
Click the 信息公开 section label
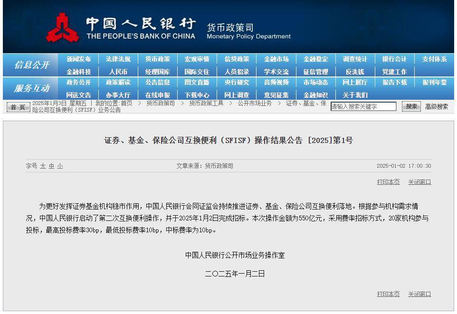pos(31,65)
